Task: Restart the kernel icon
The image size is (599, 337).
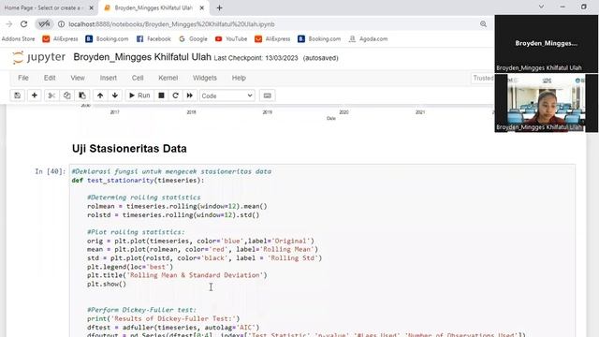Action: click(175, 95)
